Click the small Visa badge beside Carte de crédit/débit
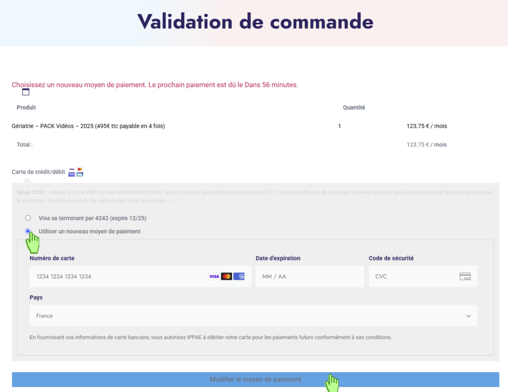This screenshot has height=392, width=508. click(x=72, y=169)
